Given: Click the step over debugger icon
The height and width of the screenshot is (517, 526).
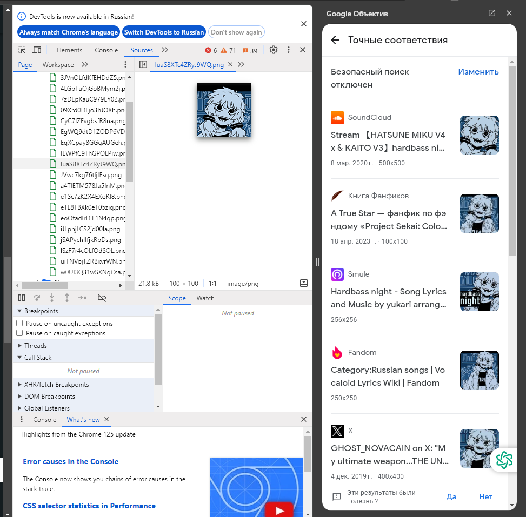Looking at the screenshot, I should click(x=37, y=298).
